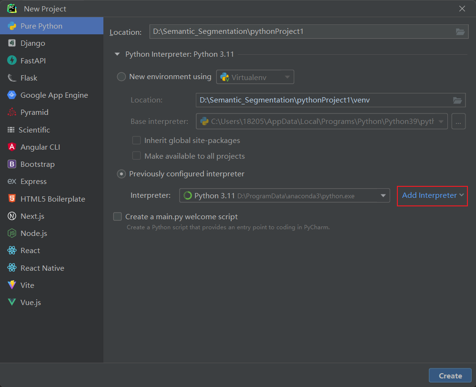The width and height of the screenshot is (476, 387).
Task: Select the Pure Python project type icon
Action: 12,26
